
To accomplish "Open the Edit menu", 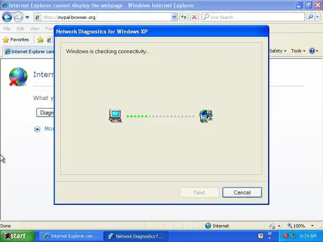I will tap(20, 29).
